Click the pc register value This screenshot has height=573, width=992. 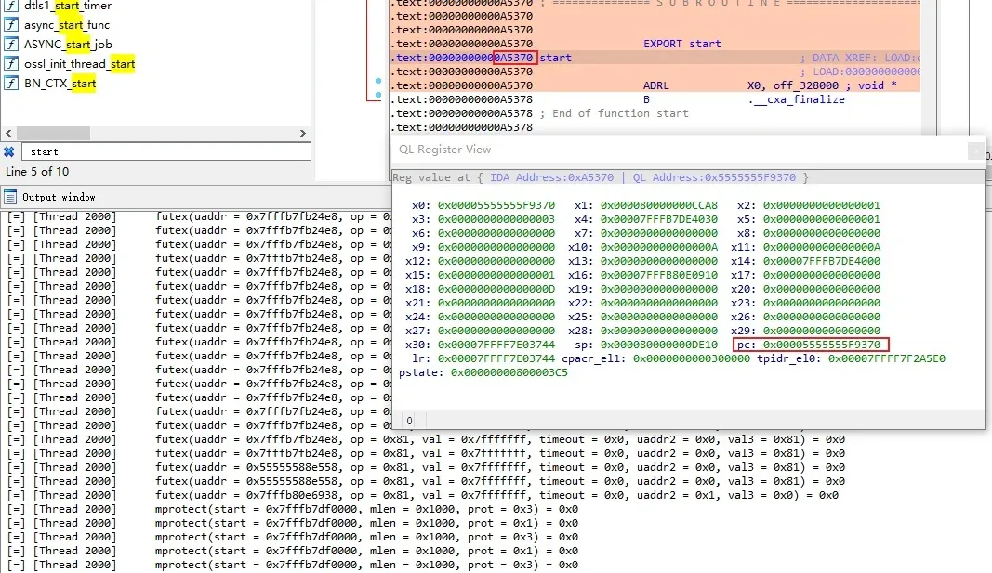(821, 345)
